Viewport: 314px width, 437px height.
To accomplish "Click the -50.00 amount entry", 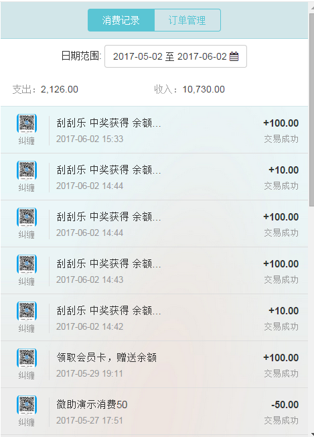I will pyautogui.click(x=285, y=404).
